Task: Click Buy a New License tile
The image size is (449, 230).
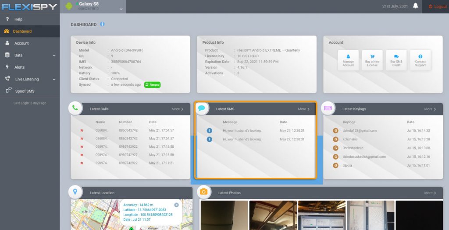Action: (372, 60)
